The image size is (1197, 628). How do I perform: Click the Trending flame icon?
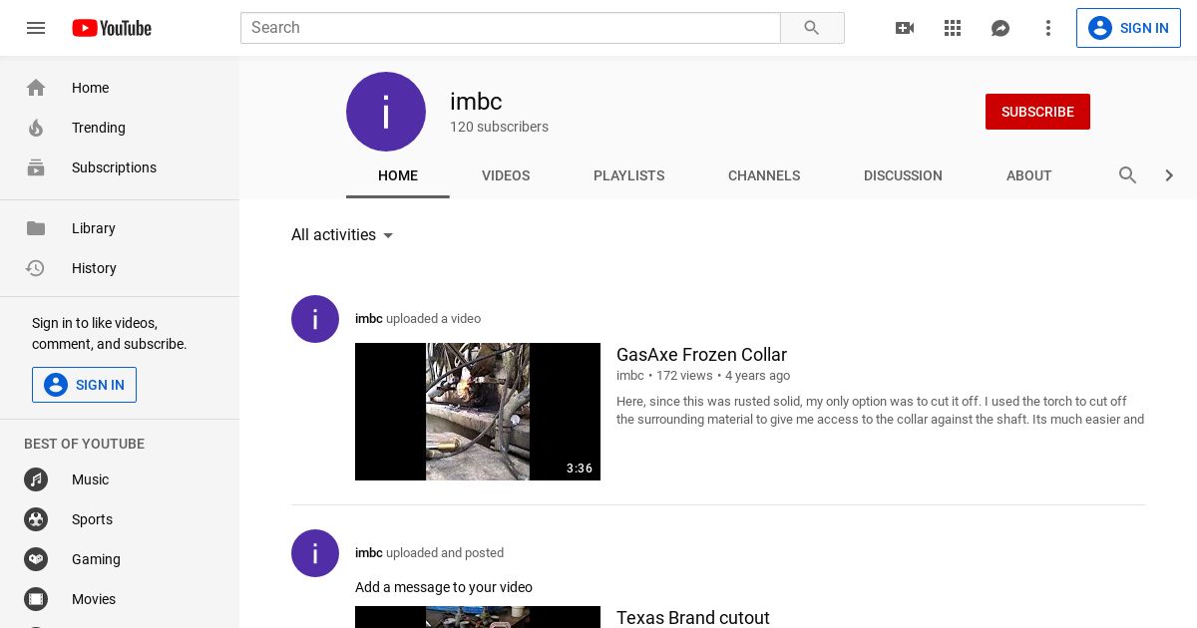tap(36, 128)
